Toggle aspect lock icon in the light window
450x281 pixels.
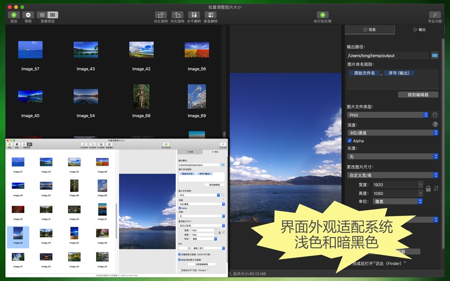[219, 232]
